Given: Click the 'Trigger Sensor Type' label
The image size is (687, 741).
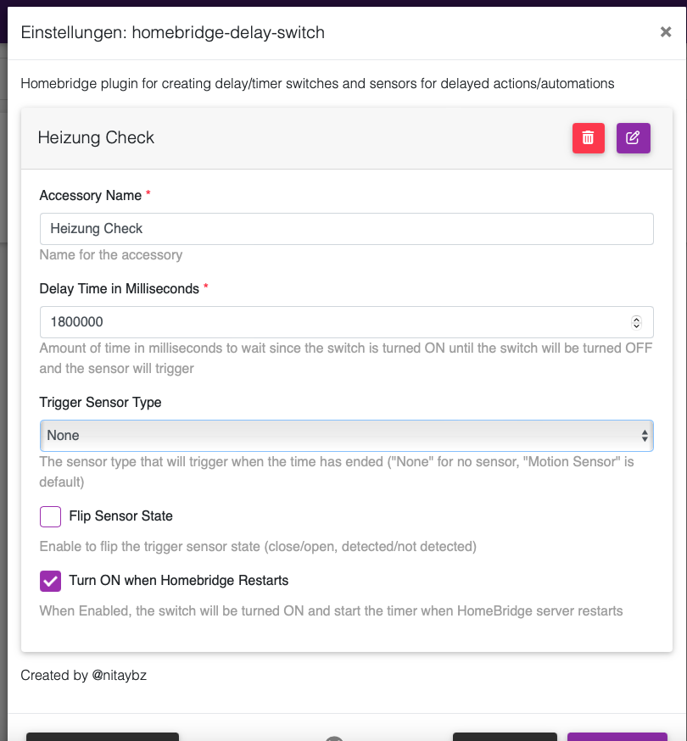Looking at the screenshot, I should click(100, 403).
